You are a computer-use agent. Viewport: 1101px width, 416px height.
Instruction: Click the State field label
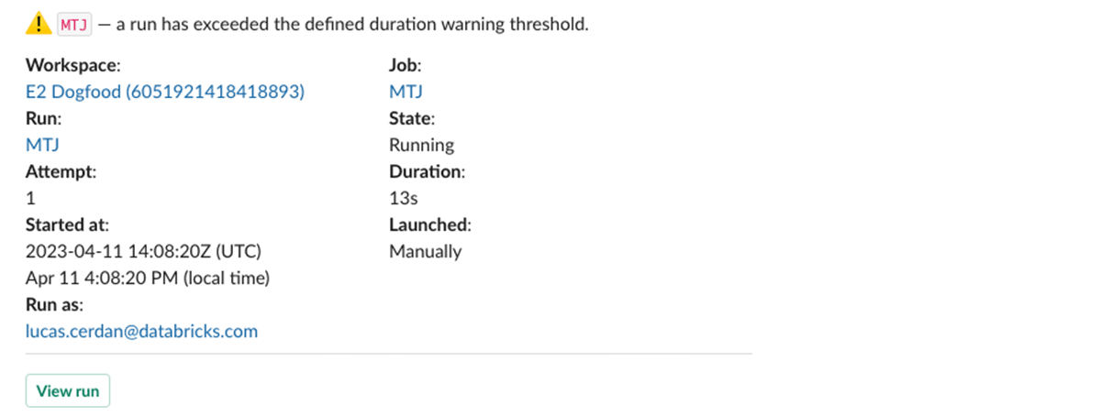[411, 118]
